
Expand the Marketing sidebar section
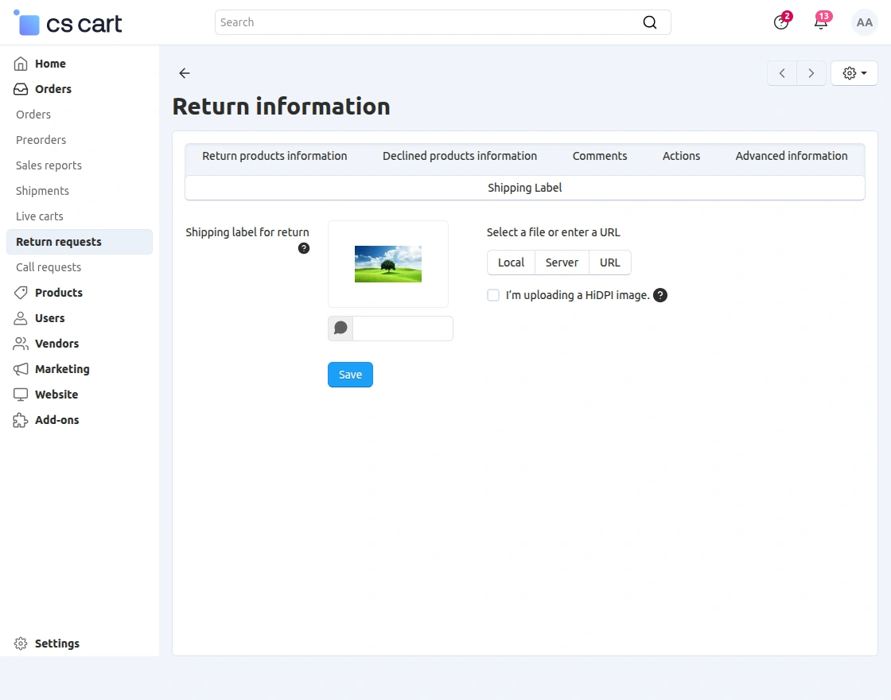point(62,369)
